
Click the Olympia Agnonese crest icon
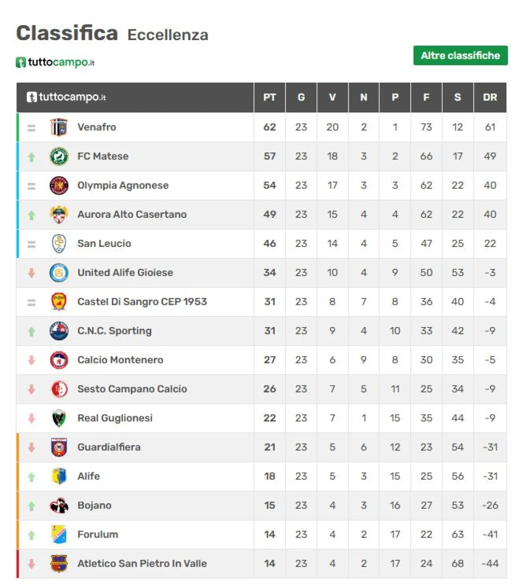pyautogui.click(x=59, y=185)
